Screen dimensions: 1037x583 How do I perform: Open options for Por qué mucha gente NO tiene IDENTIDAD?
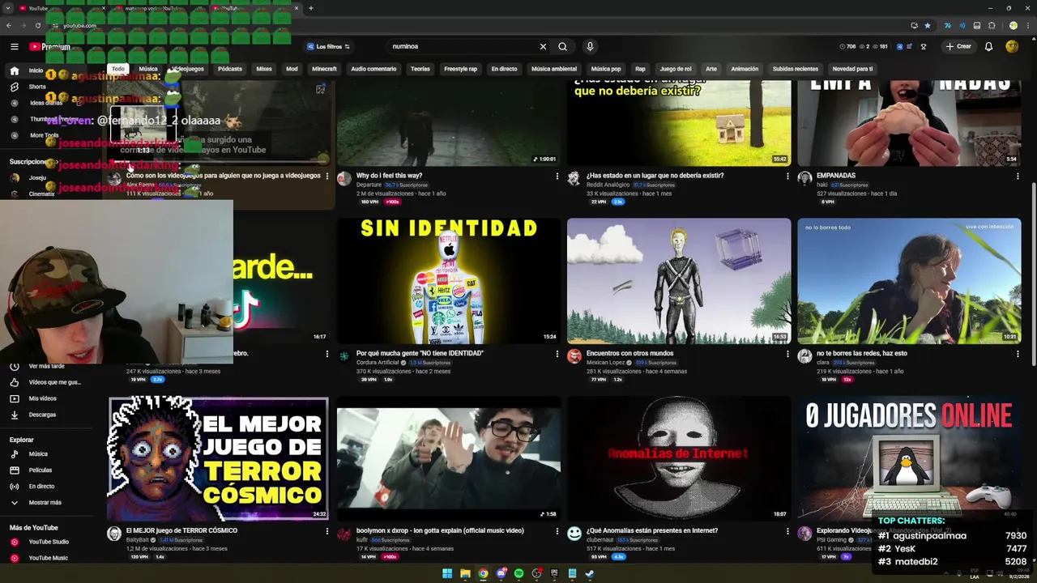click(557, 354)
